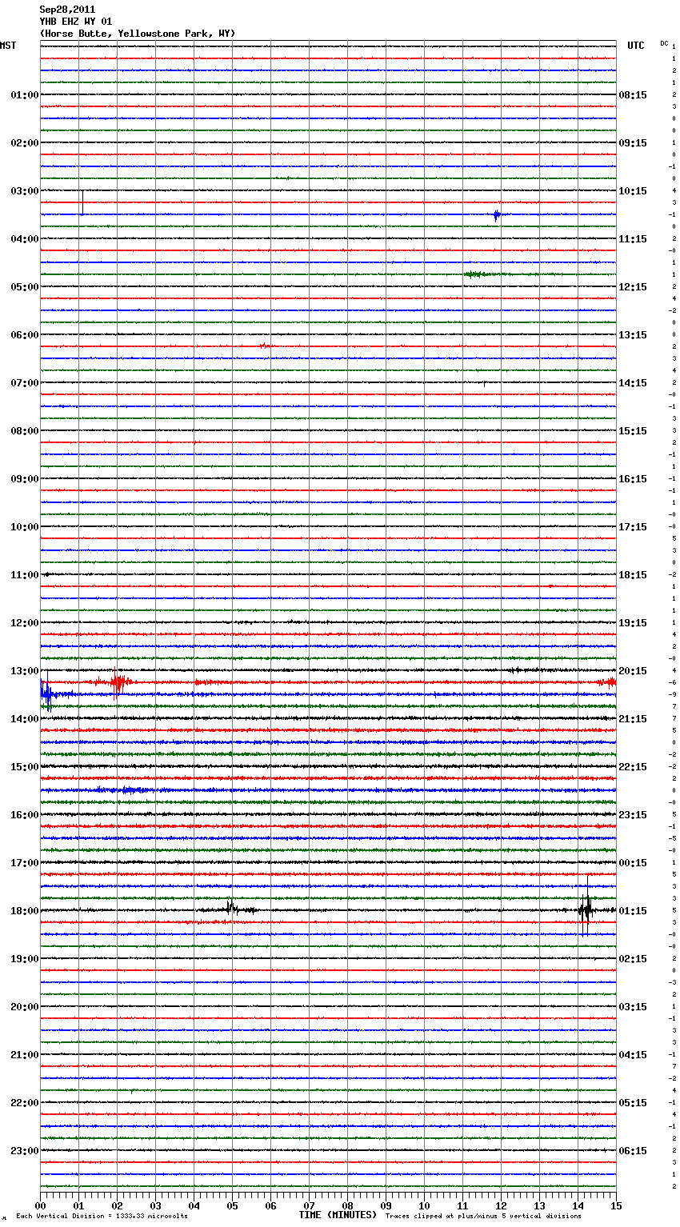Click minute 05 on the bottom axis
This screenshot has height=1227, width=680.
pyautogui.click(x=233, y=1205)
